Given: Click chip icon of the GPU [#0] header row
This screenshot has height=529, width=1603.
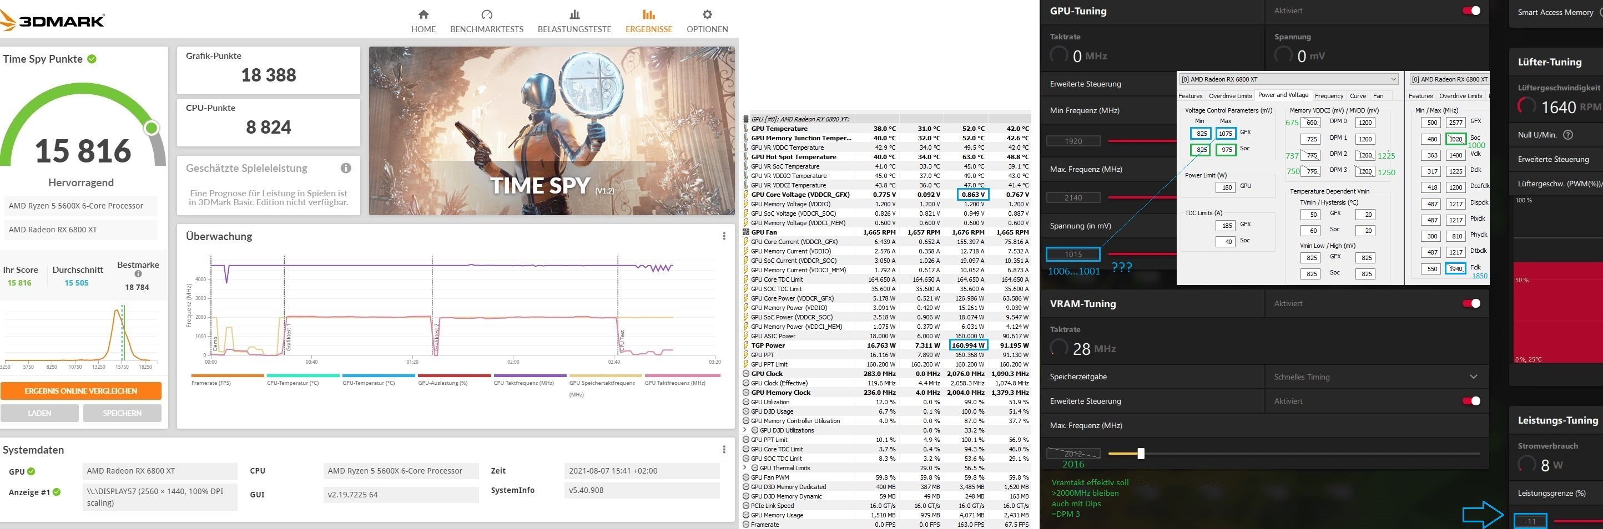Looking at the screenshot, I should tap(746, 119).
